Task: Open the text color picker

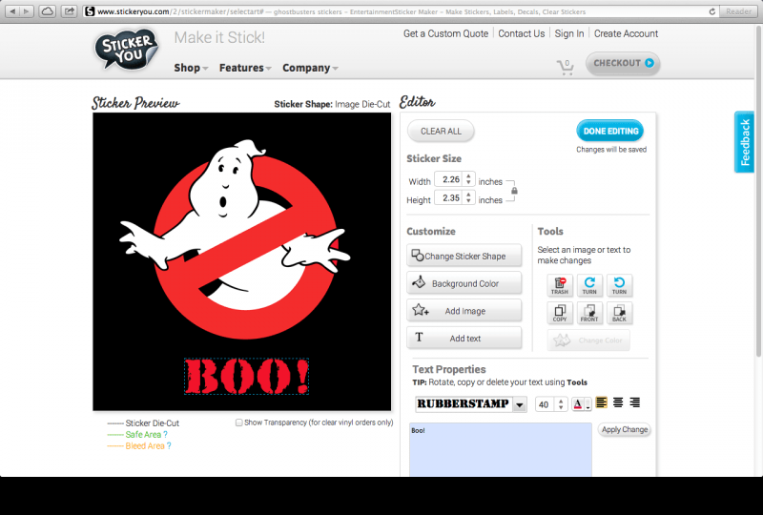Action: tap(582, 404)
